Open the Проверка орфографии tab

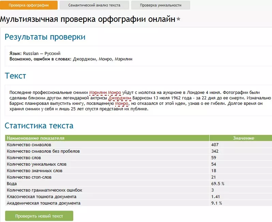[x=29, y=5]
